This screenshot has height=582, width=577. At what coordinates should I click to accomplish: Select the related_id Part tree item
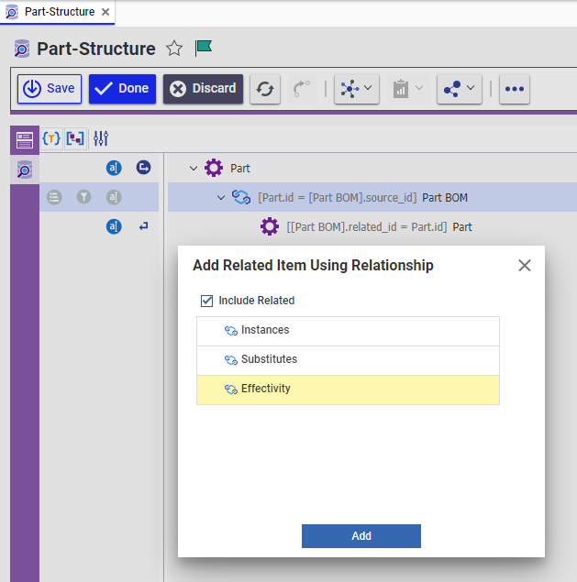point(380,226)
